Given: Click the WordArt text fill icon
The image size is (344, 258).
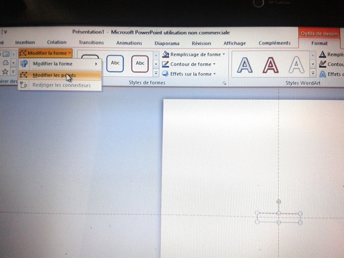Looking at the screenshot, I should coord(322,54).
